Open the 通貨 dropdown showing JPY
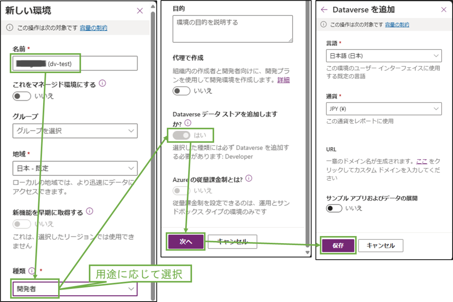 (384, 109)
